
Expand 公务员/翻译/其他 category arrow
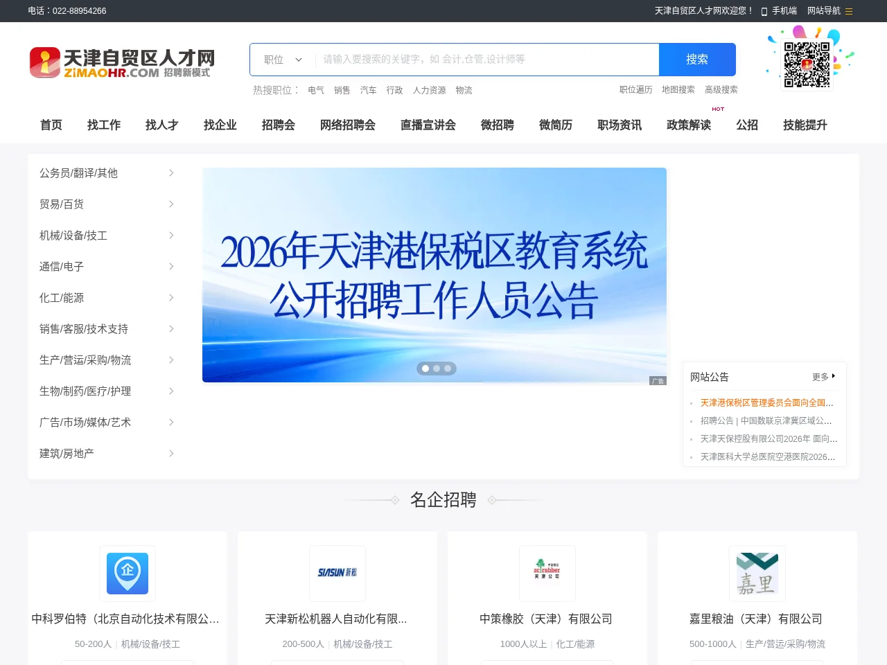171,173
